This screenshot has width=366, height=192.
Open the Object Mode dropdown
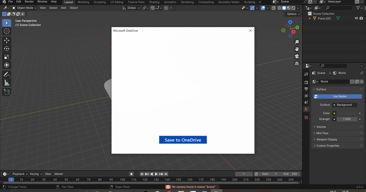point(24,8)
